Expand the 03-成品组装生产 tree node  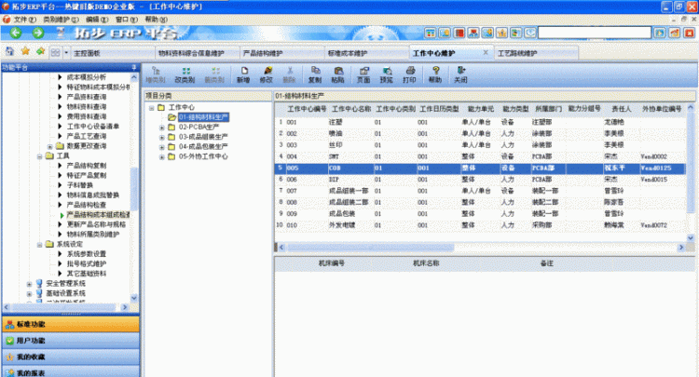click(x=162, y=137)
